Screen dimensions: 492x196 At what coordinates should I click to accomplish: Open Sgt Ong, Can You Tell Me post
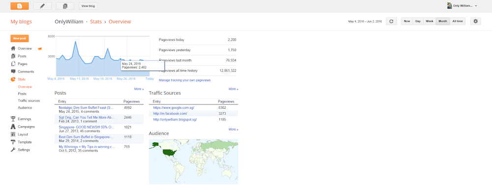(x=87, y=117)
